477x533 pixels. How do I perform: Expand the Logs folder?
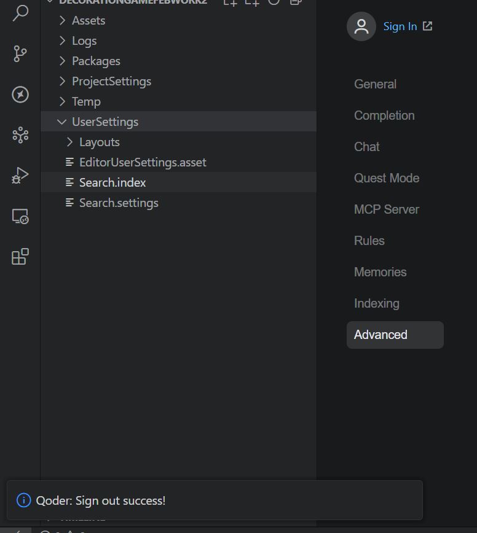point(178,41)
